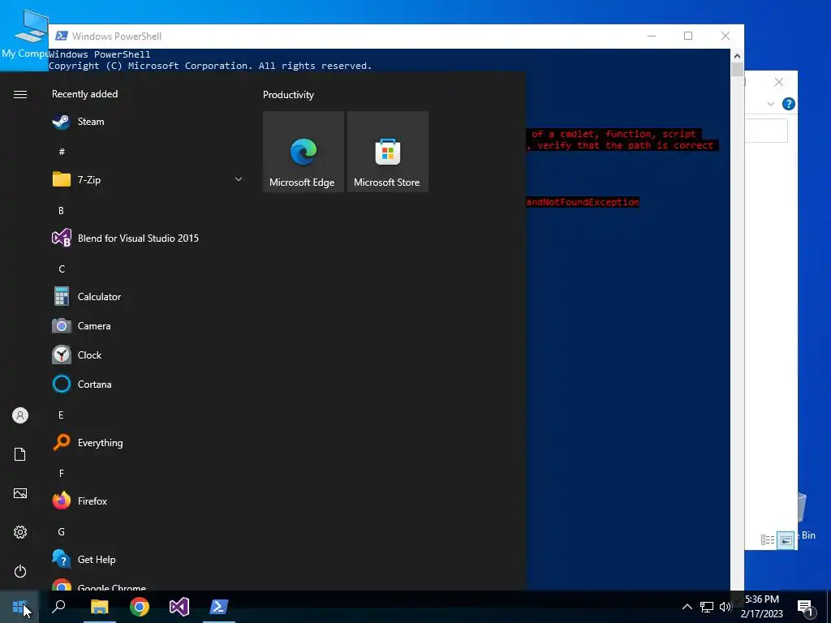Maximize the Windows PowerShell window
Viewport: 831px width, 623px height.
click(x=688, y=36)
